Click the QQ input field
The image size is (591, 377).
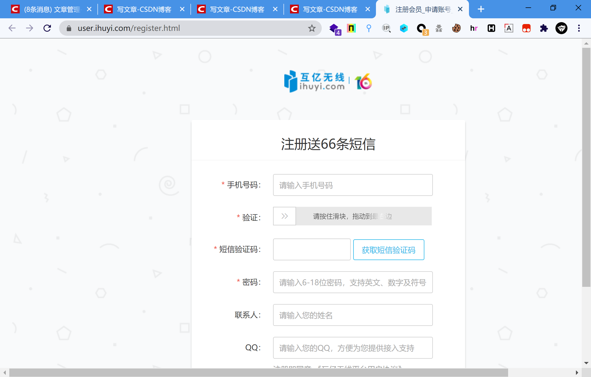pyautogui.click(x=353, y=348)
